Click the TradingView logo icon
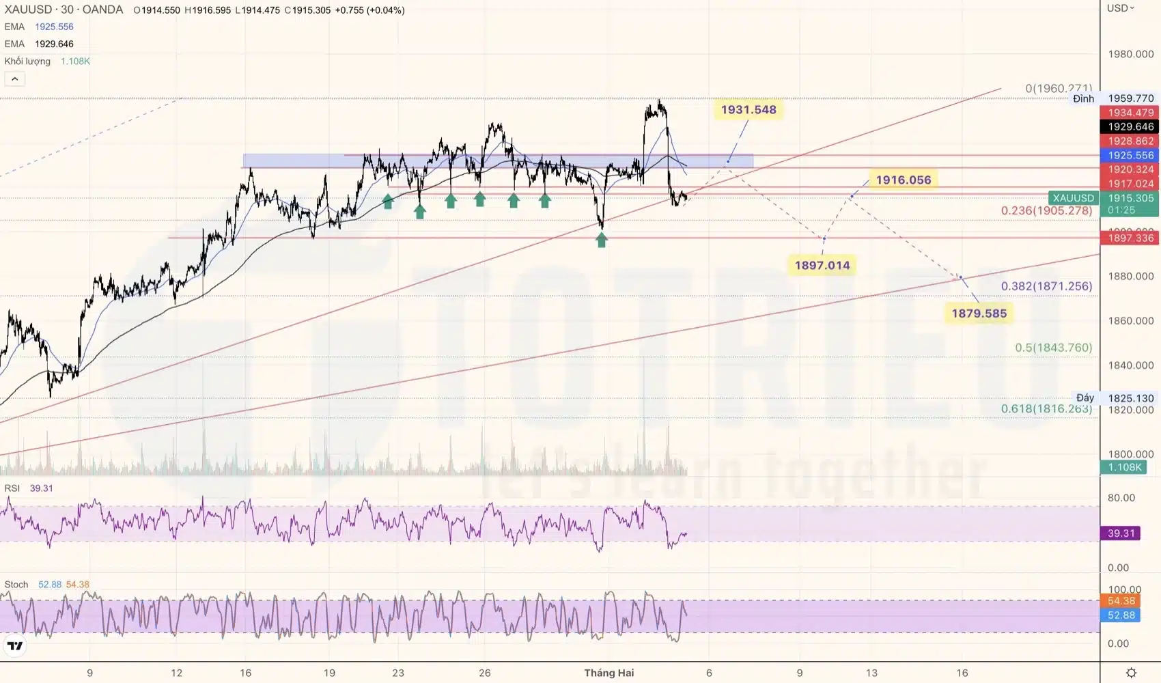Image resolution: width=1161 pixels, height=683 pixels. tap(15, 645)
